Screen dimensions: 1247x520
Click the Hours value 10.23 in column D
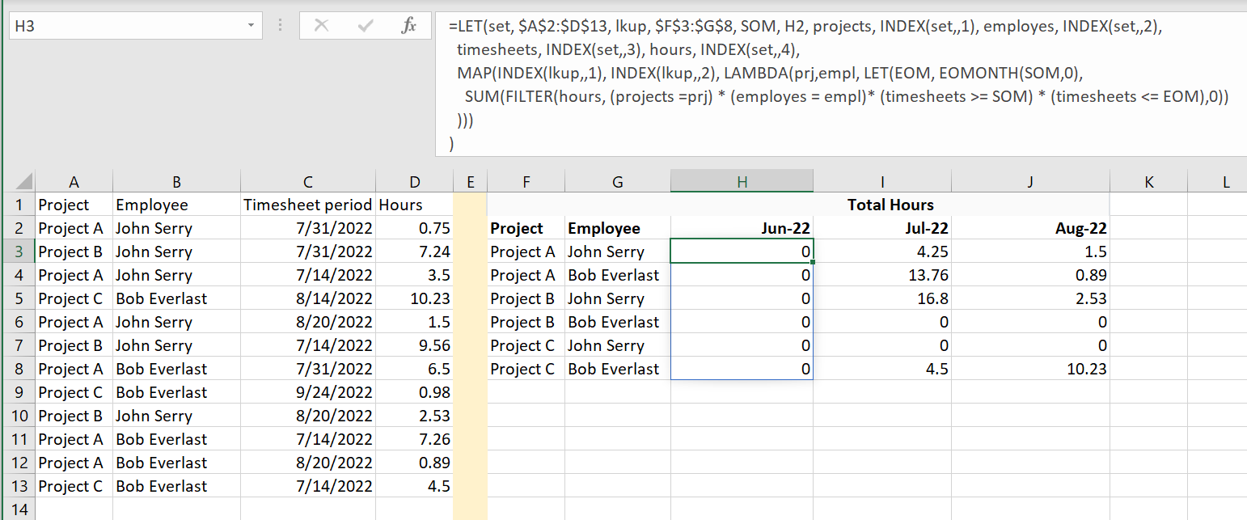click(x=415, y=298)
